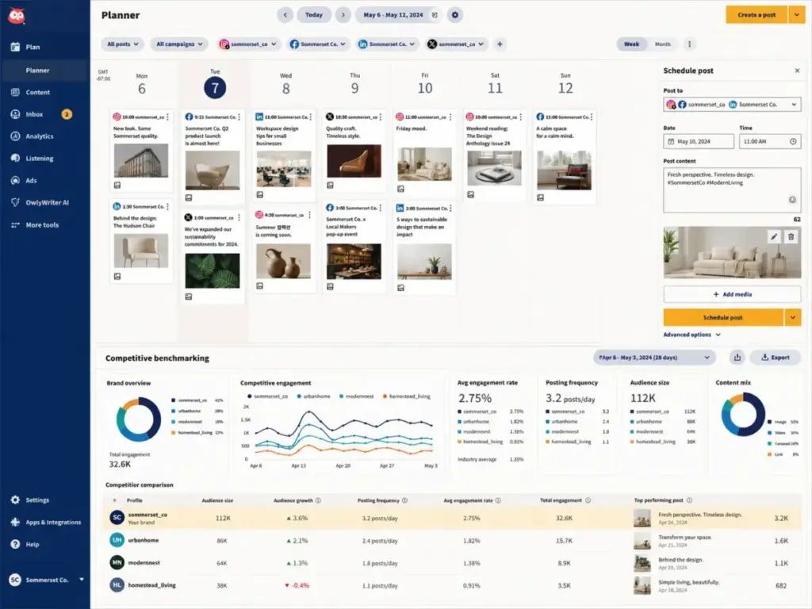
Task: Open the Content section
Action: pos(38,92)
